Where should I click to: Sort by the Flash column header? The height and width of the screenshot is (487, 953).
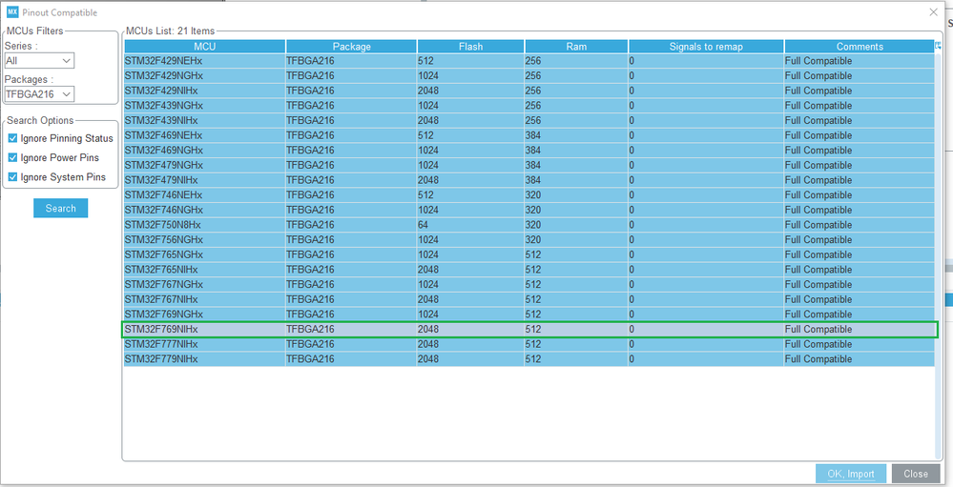470,46
